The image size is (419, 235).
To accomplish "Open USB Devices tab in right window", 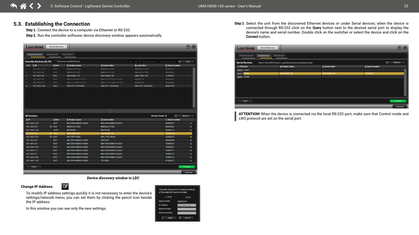I will click(279, 56).
